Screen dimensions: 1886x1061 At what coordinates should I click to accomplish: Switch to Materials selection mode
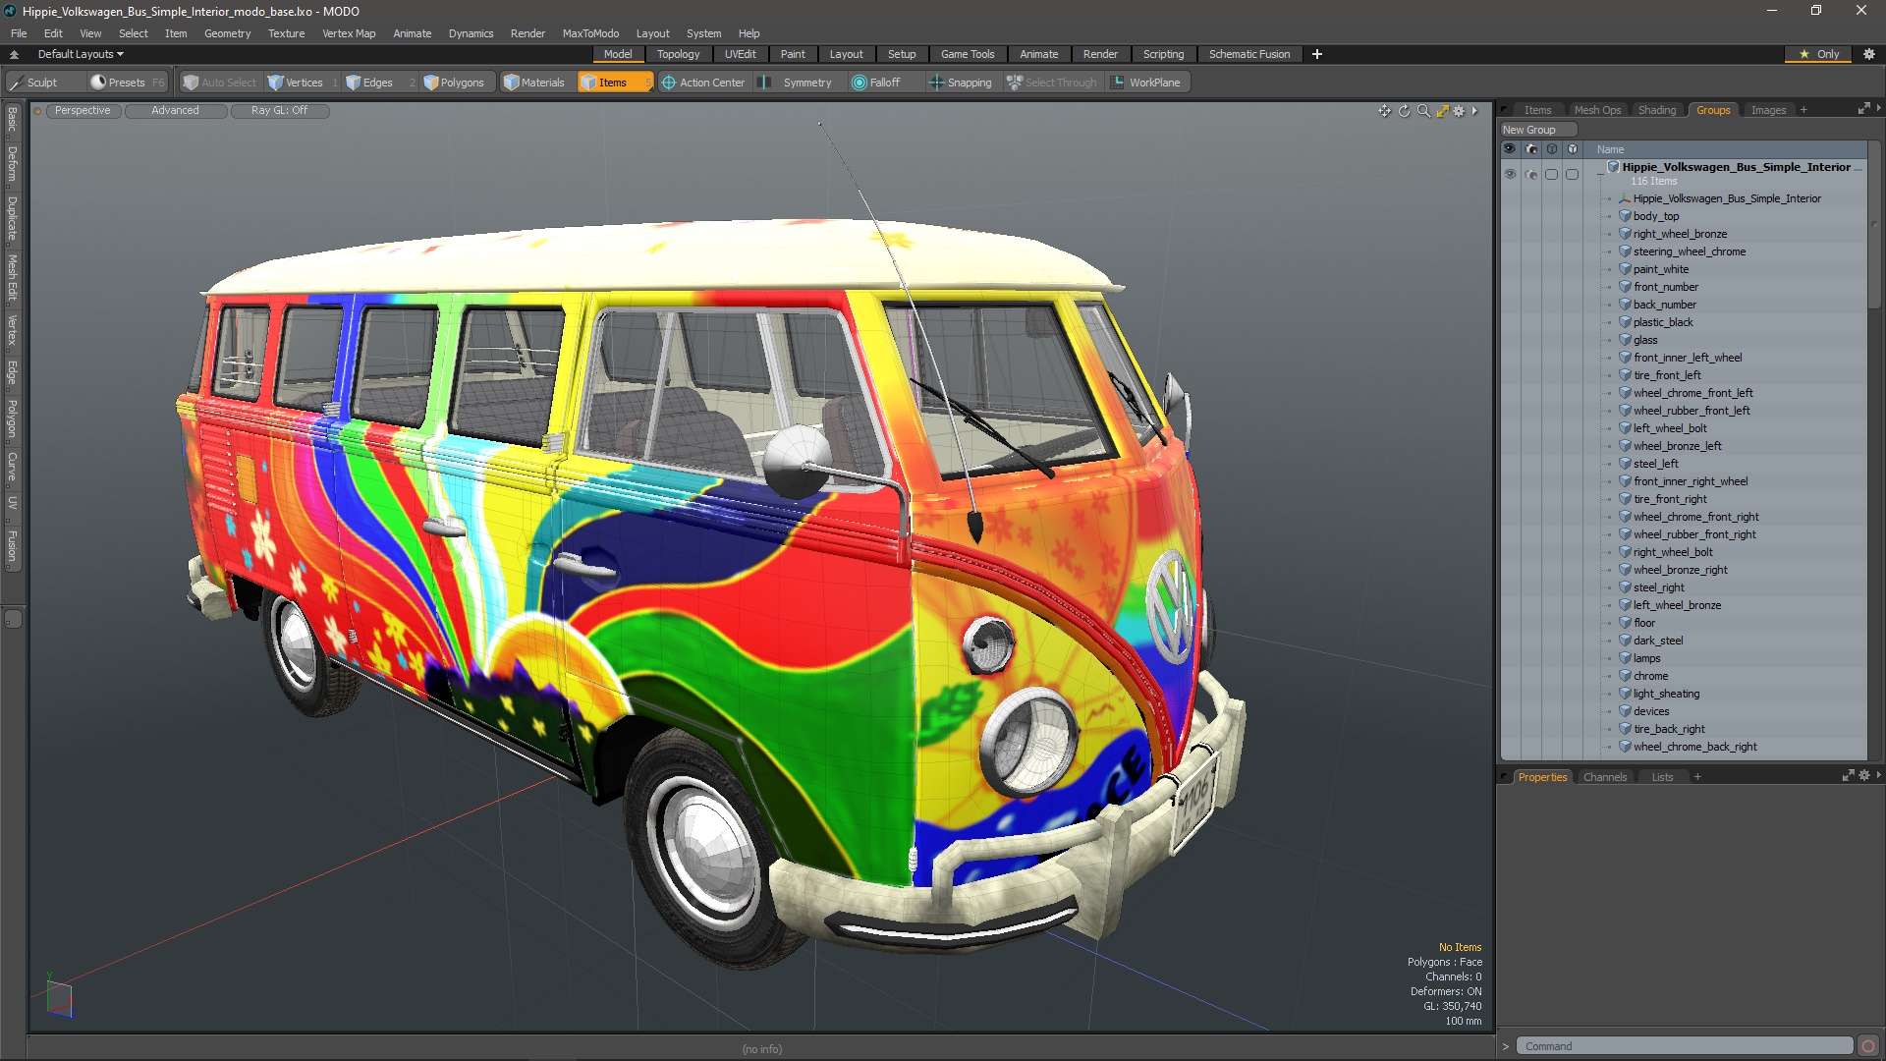click(x=534, y=83)
